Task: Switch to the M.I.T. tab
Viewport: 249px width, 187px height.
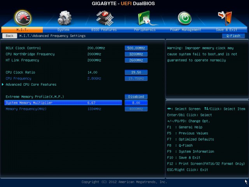Action: click(22, 30)
